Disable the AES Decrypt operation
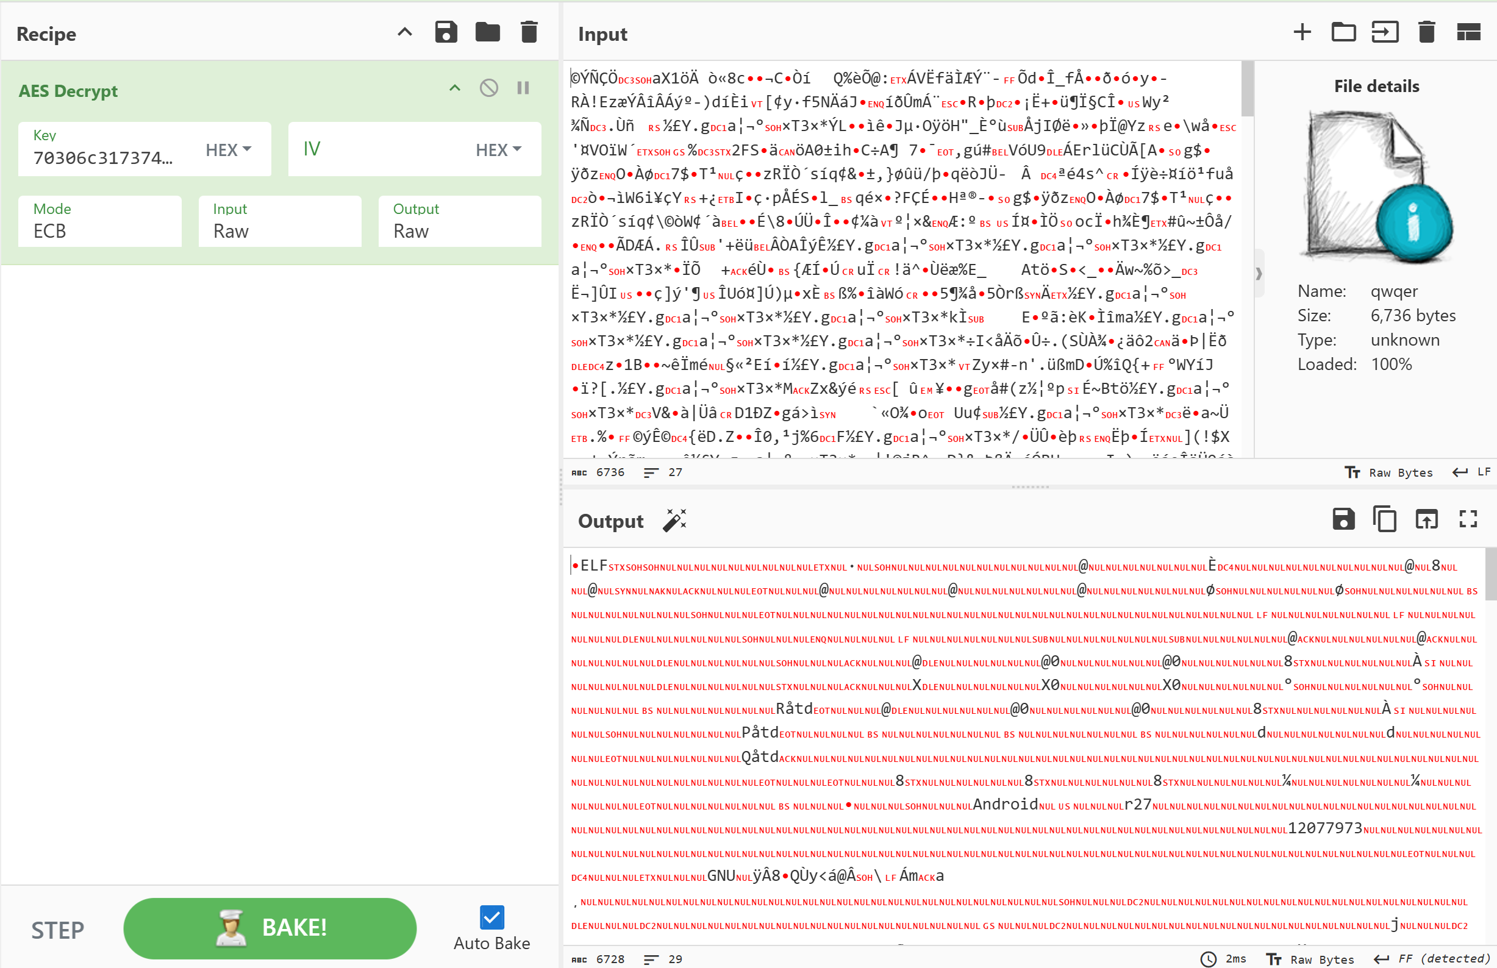Image resolution: width=1497 pixels, height=968 pixels. tap(488, 88)
